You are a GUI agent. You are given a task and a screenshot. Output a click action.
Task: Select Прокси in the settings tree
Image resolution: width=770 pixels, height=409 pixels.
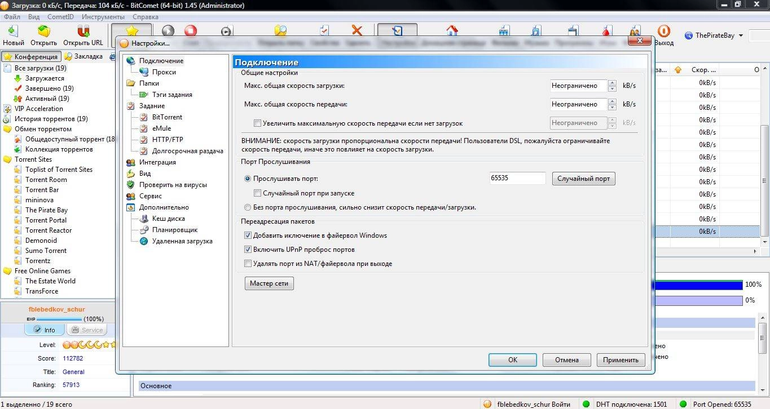click(x=164, y=72)
